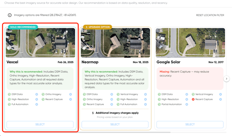This screenshot has width=232, height=136.
Task: Click the green check beside Google Solar Partial Automation
Action: [159, 104]
